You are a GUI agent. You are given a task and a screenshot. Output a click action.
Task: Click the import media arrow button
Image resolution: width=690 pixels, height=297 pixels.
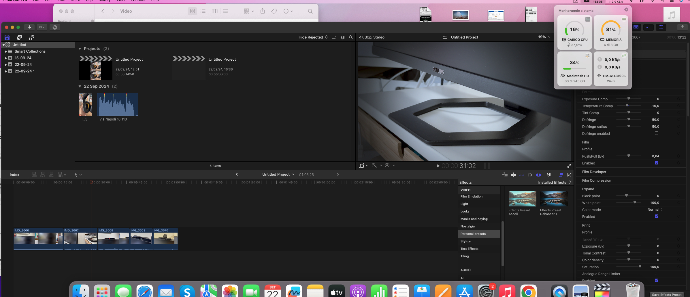pyautogui.click(x=29, y=27)
